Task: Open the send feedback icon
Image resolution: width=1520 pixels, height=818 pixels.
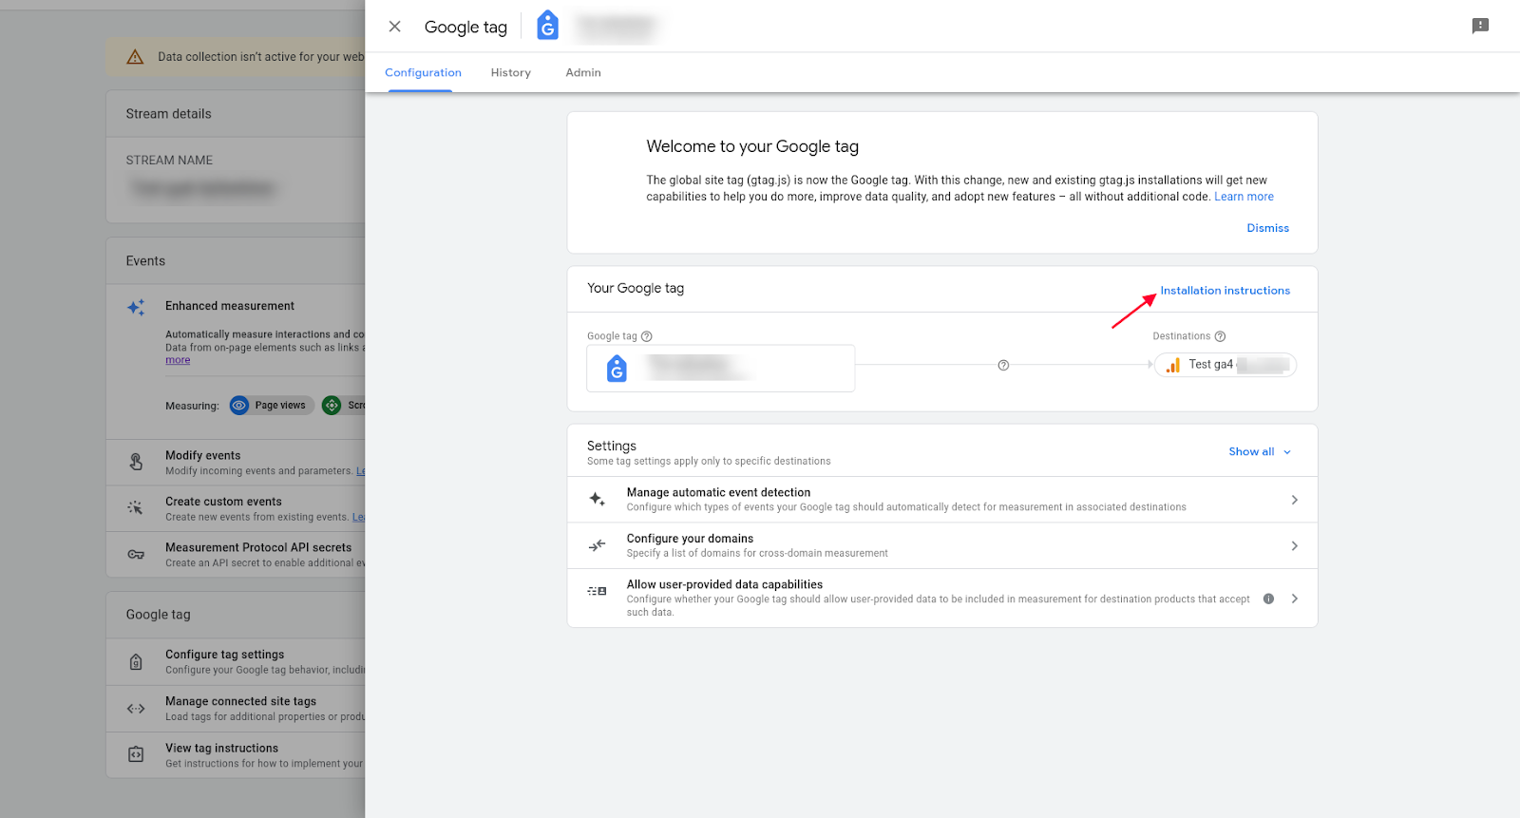Action: click(1480, 26)
